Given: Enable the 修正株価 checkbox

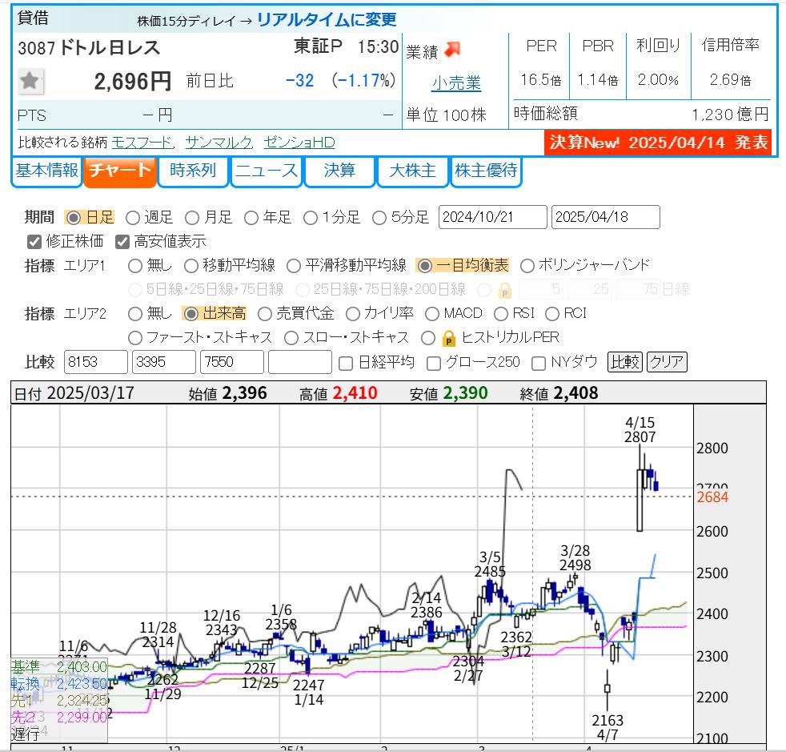Looking at the screenshot, I should click(x=34, y=241).
